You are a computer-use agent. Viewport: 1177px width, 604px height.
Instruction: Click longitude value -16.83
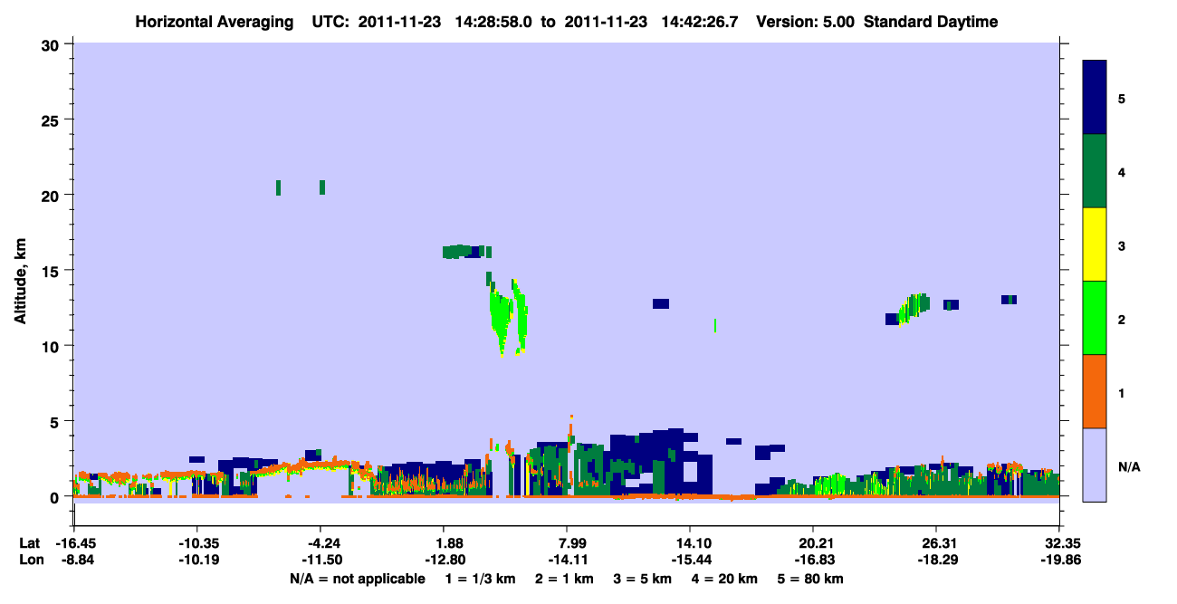click(x=813, y=559)
